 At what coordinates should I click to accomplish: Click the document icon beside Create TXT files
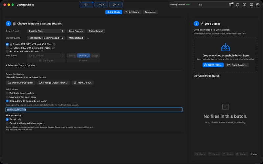pyautogui.click(x=11, y=44)
